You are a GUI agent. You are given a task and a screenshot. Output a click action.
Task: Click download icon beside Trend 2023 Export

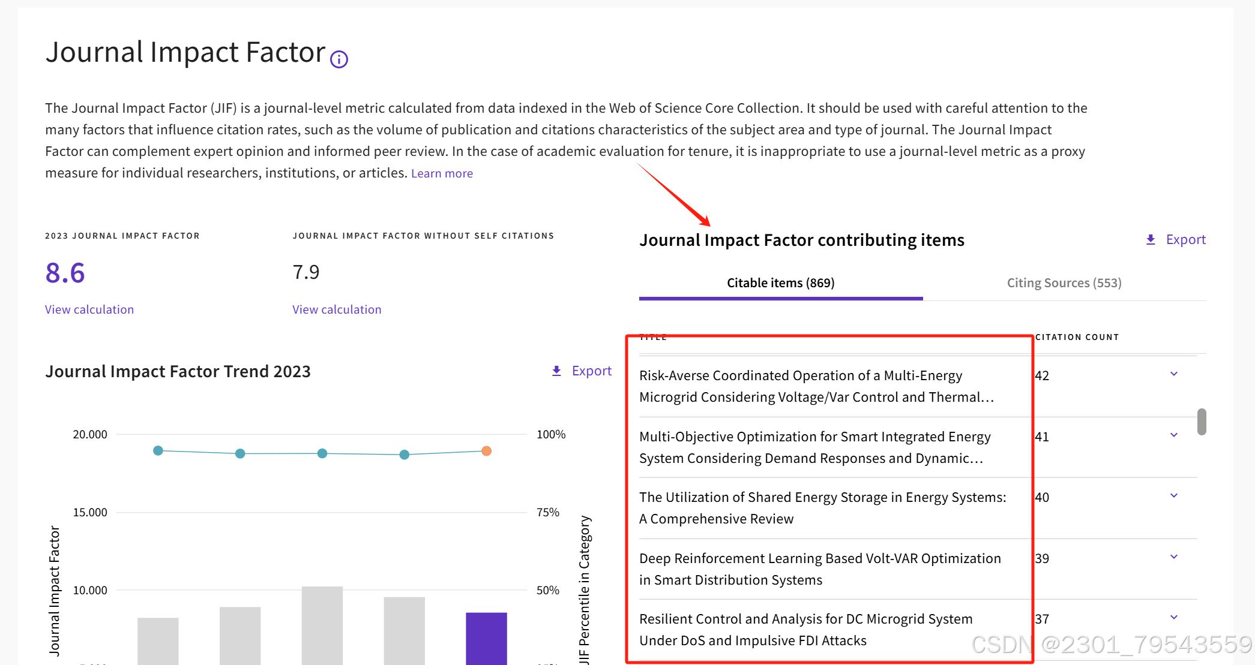(556, 371)
